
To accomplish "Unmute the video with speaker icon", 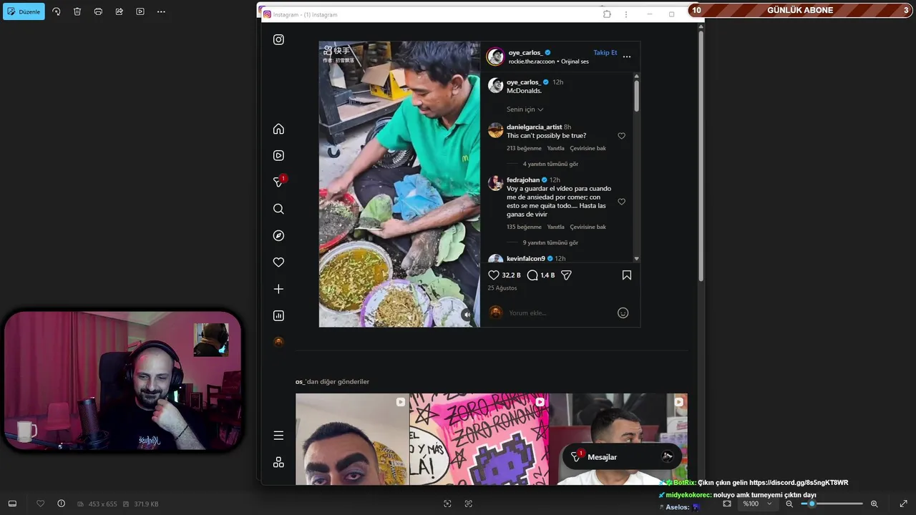I will tap(467, 314).
